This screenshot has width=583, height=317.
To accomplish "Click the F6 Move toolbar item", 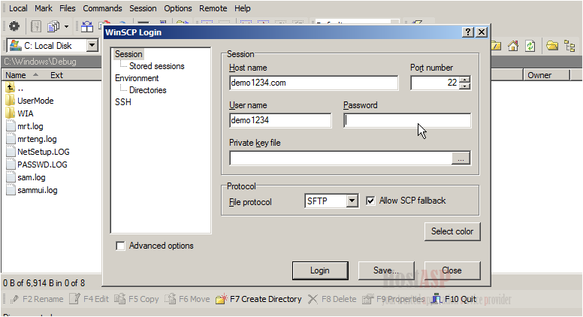I will pos(187,299).
